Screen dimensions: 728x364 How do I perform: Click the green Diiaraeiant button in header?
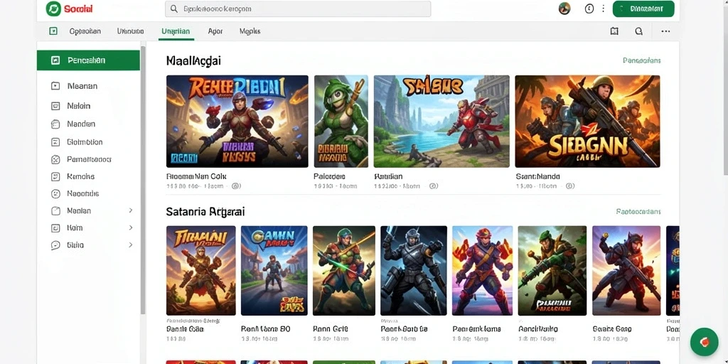point(643,9)
